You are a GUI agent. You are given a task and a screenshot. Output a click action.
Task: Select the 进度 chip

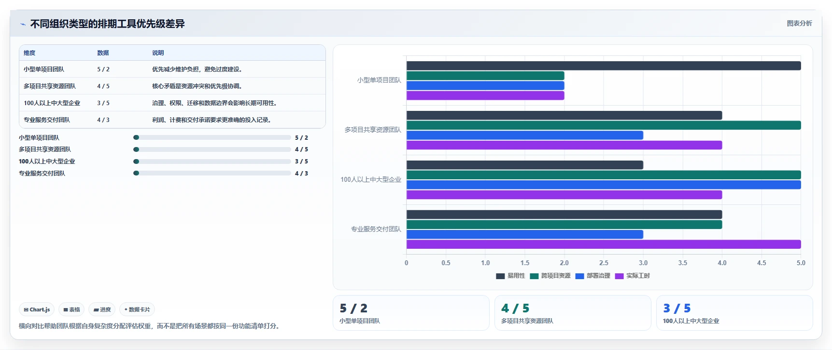pyautogui.click(x=102, y=310)
